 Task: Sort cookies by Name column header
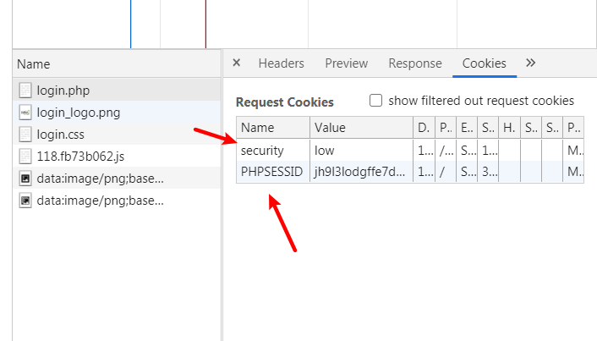tap(273, 127)
